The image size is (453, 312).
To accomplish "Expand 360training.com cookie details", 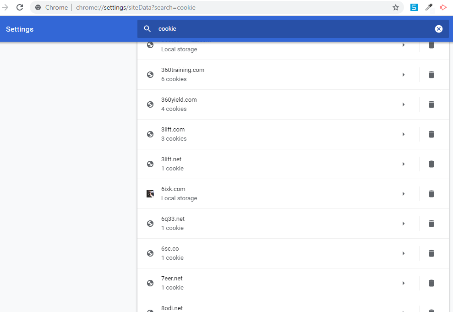I will point(404,75).
